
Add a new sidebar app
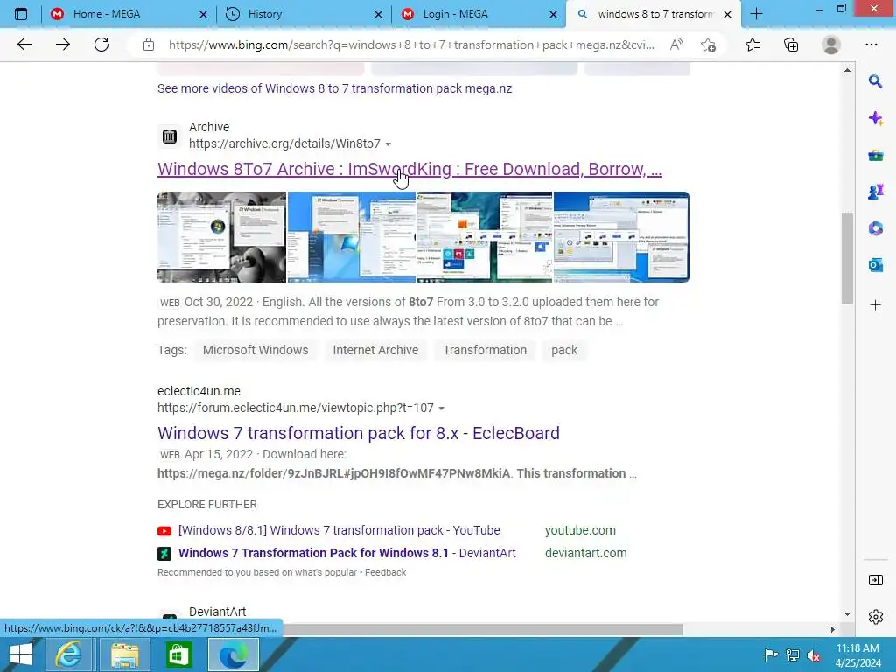tap(875, 305)
